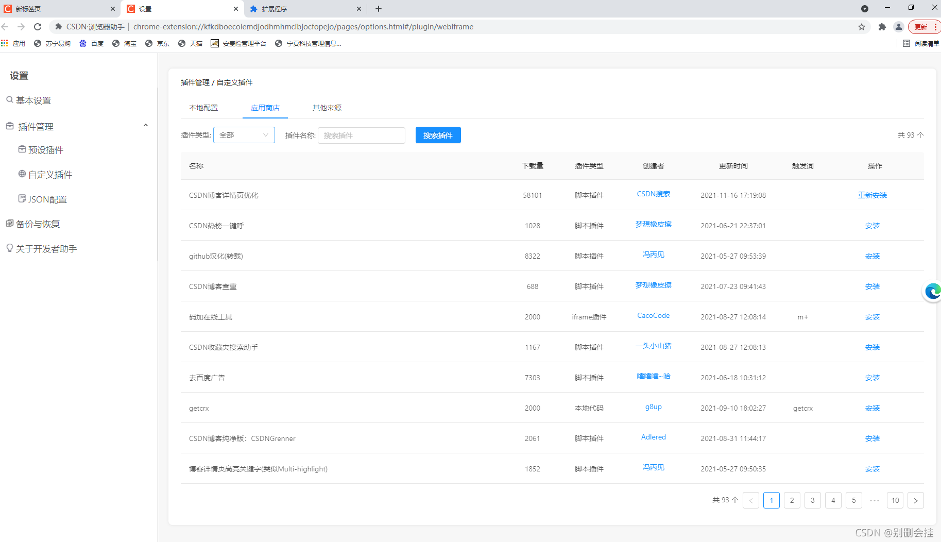Viewport: 941px width, 542px height.
Task: Select the 应用商店 tab
Action: (265, 108)
